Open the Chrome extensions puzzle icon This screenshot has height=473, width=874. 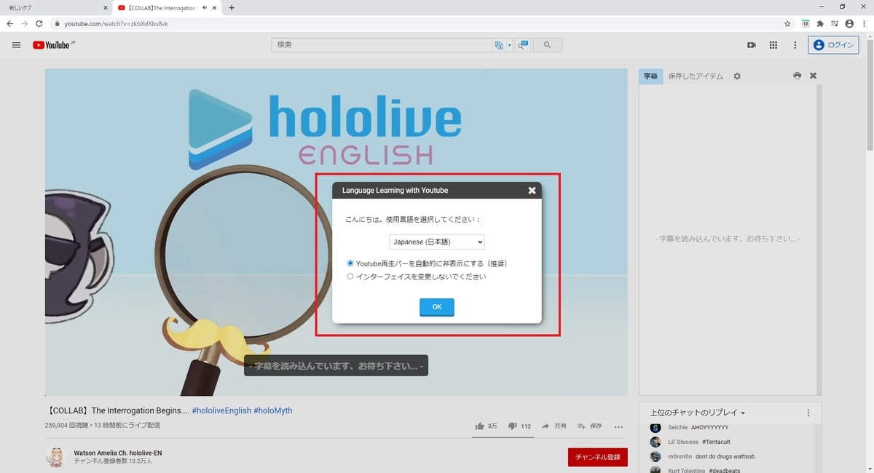pos(820,23)
